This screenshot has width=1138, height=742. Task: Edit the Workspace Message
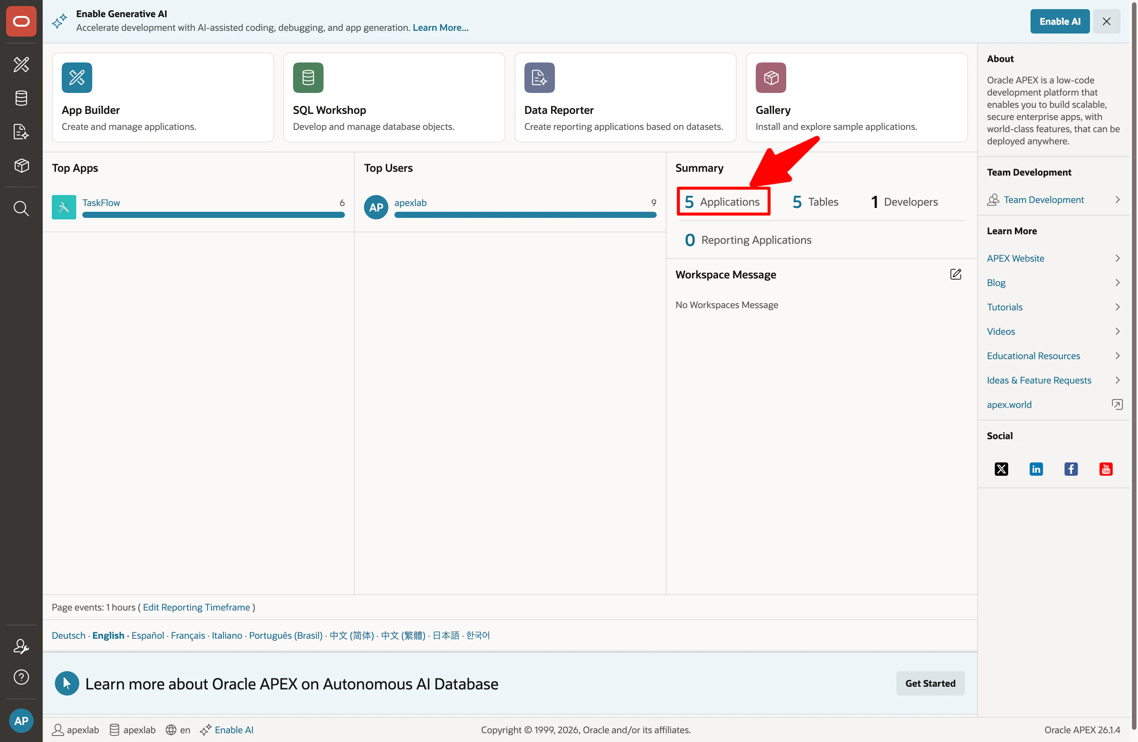pos(955,274)
